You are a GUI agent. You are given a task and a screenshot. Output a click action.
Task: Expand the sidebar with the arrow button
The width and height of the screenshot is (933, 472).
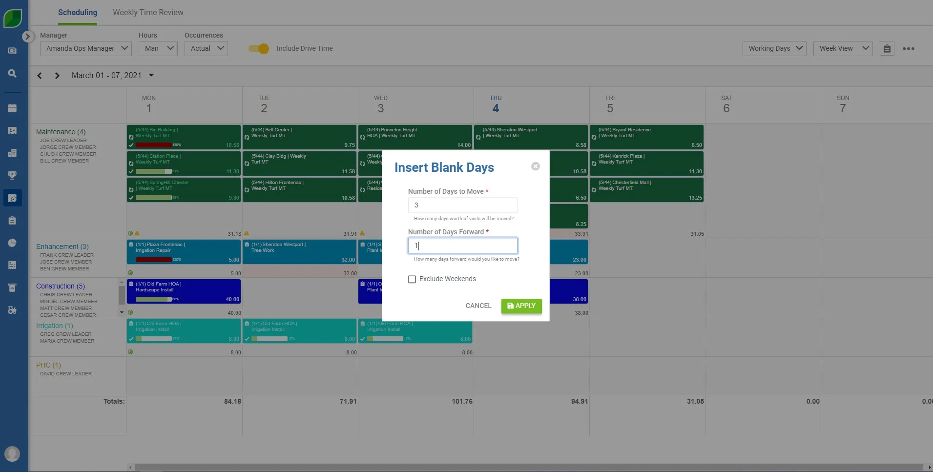(x=27, y=37)
